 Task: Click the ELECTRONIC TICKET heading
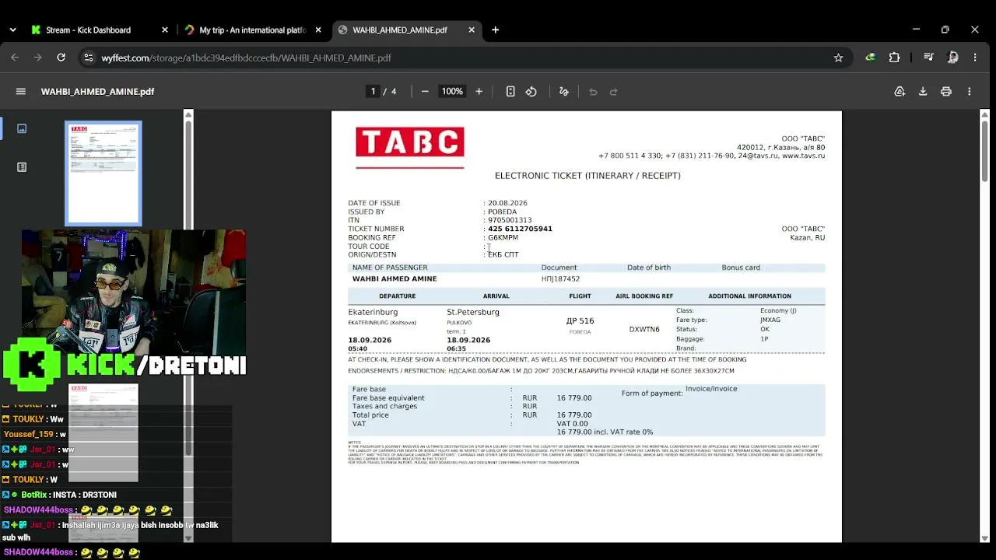click(587, 176)
